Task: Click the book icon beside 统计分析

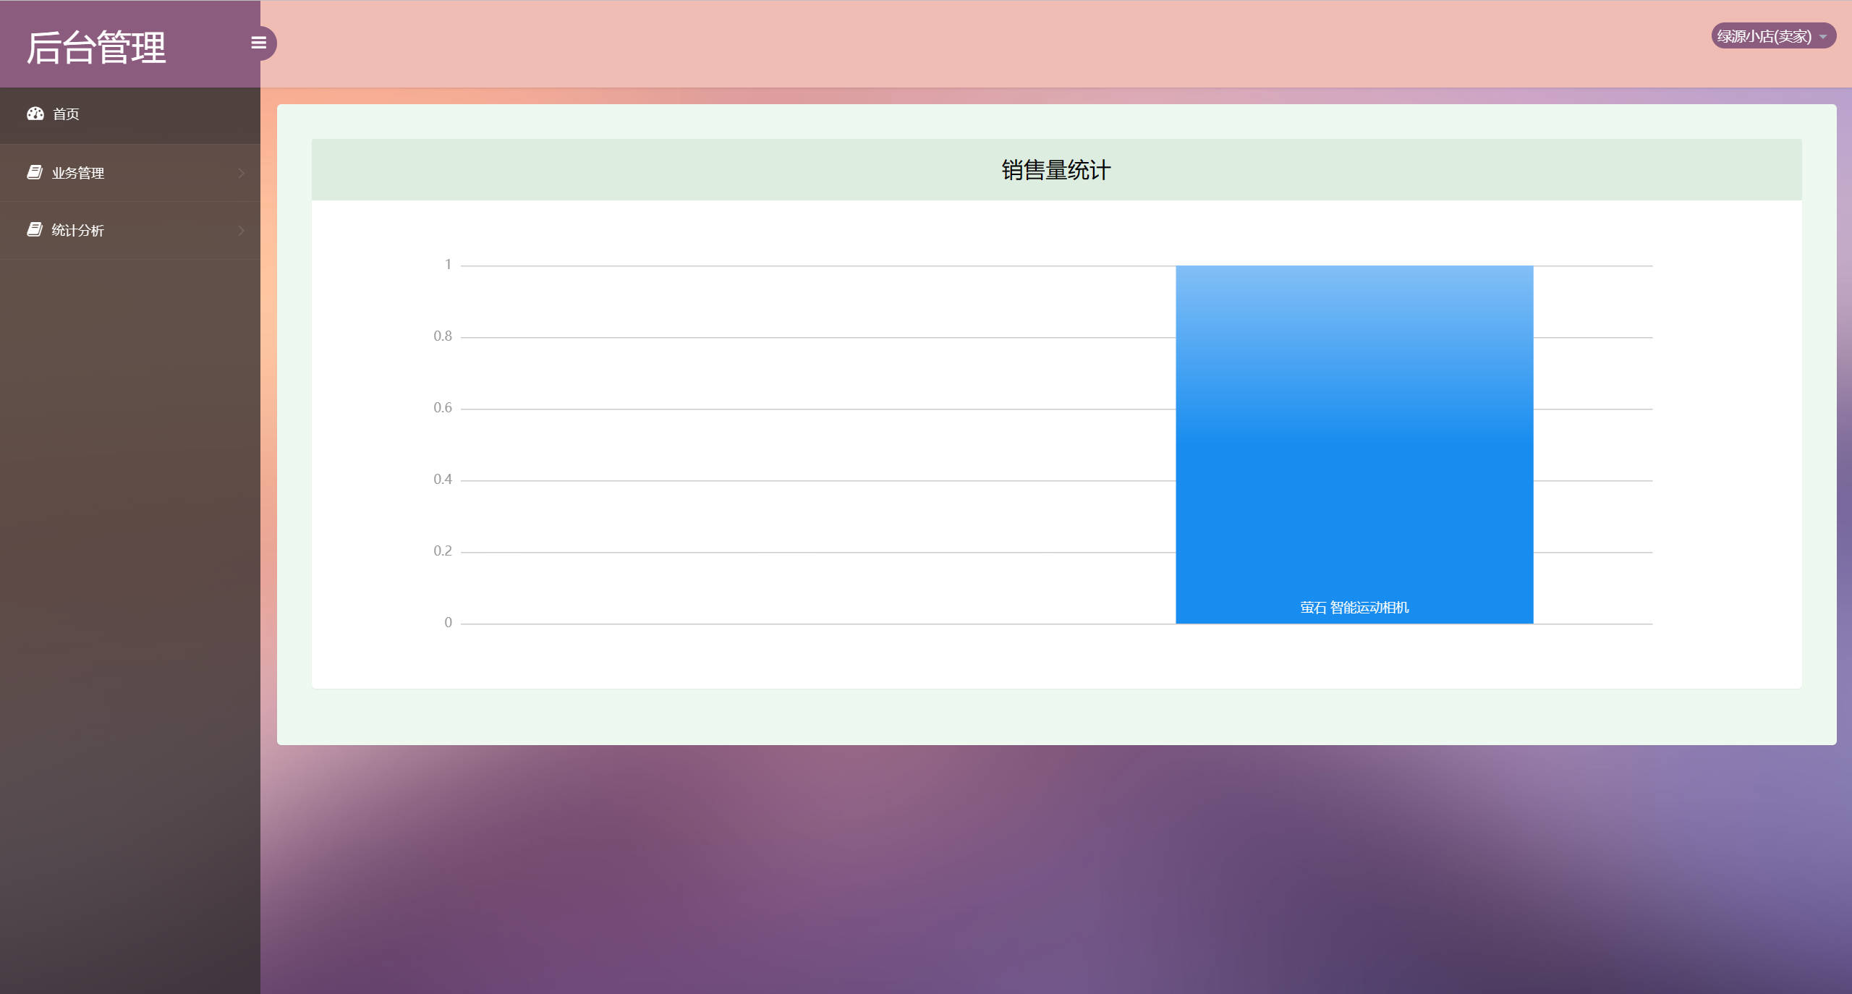Action: [34, 229]
